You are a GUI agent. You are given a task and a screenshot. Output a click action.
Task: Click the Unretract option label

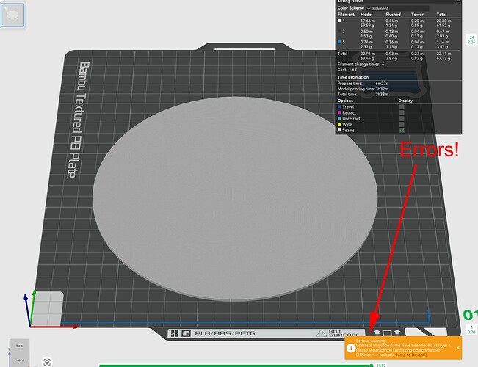pyautogui.click(x=351, y=119)
